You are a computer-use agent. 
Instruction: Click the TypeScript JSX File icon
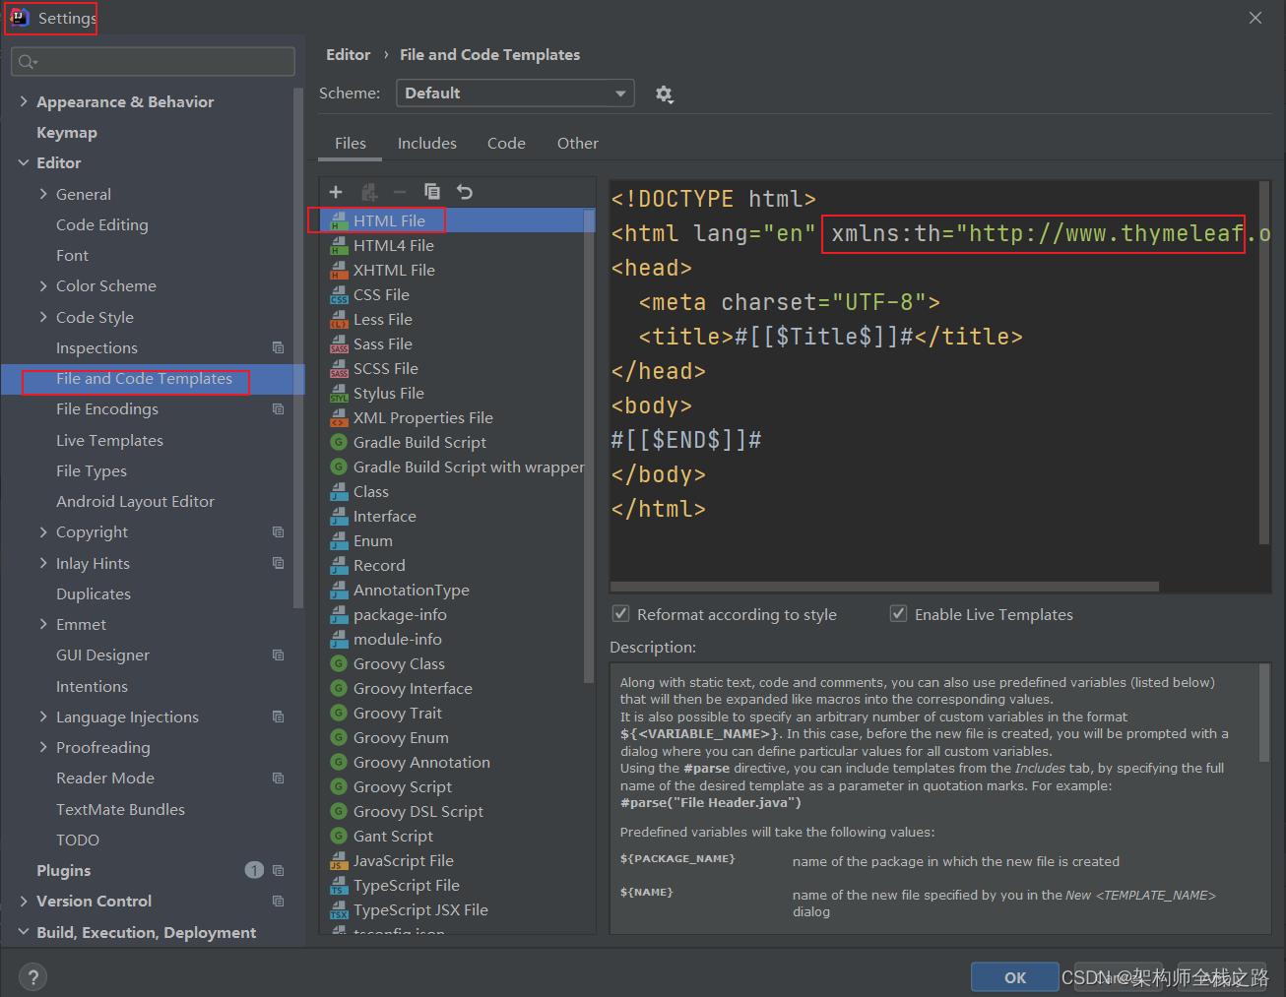click(339, 909)
